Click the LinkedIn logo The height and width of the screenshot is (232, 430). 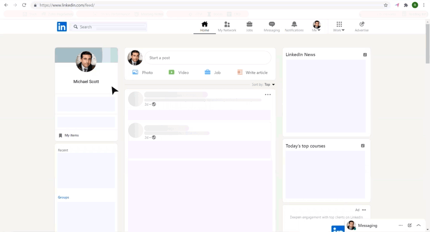coord(61,27)
